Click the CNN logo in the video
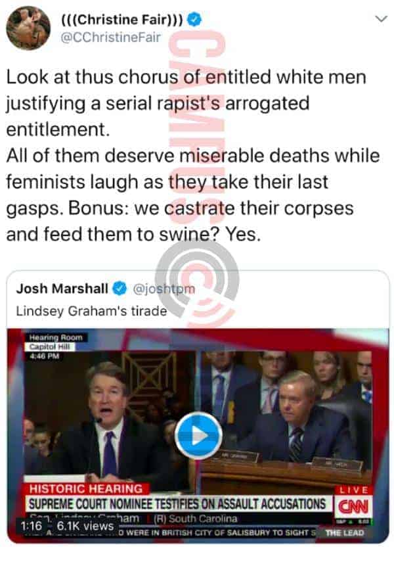The height and width of the screenshot is (562, 394). (353, 507)
